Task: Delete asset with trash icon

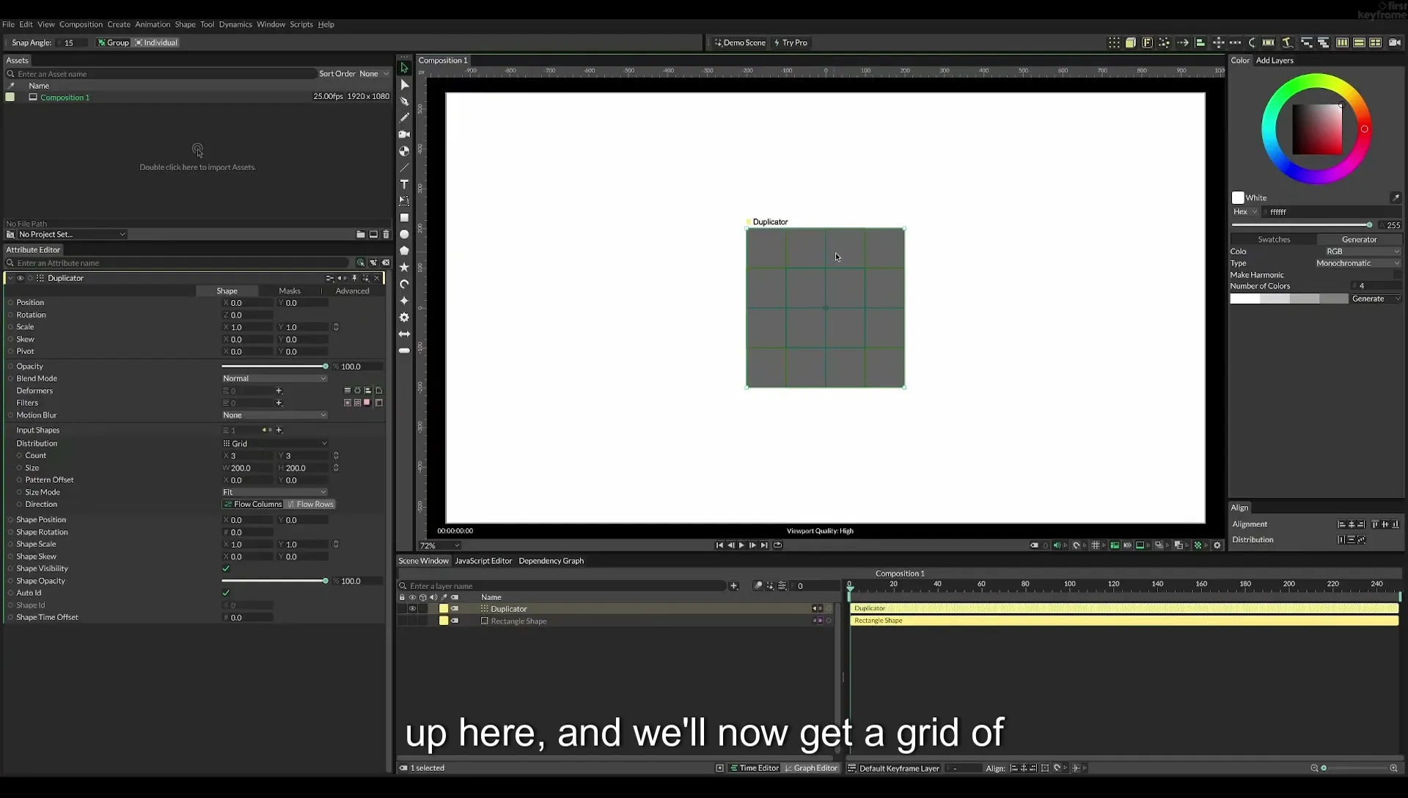Action: click(x=386, y=235)
